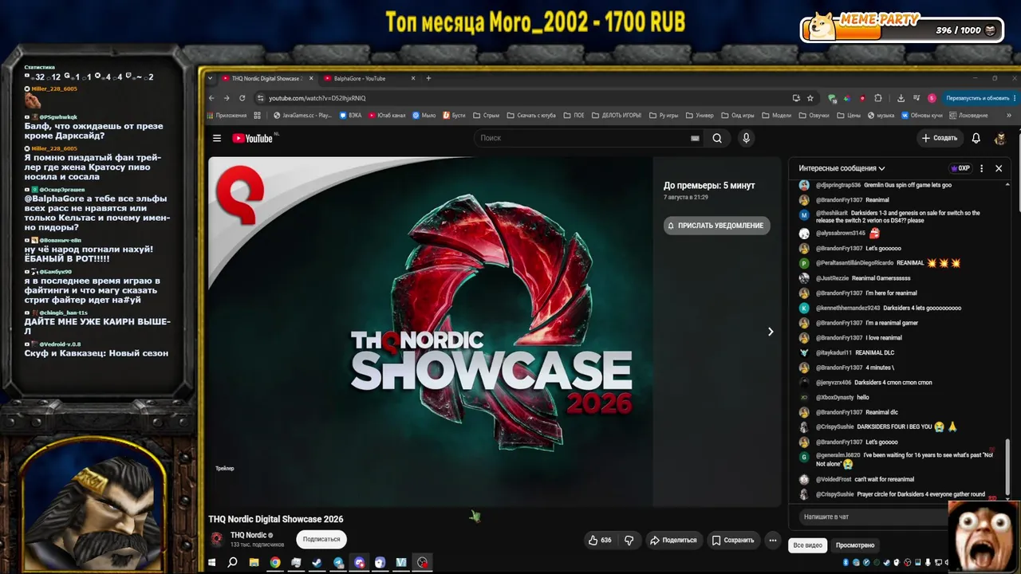Open the 'Приложения' apps shortcut
1021x574 pixels.
227,115
